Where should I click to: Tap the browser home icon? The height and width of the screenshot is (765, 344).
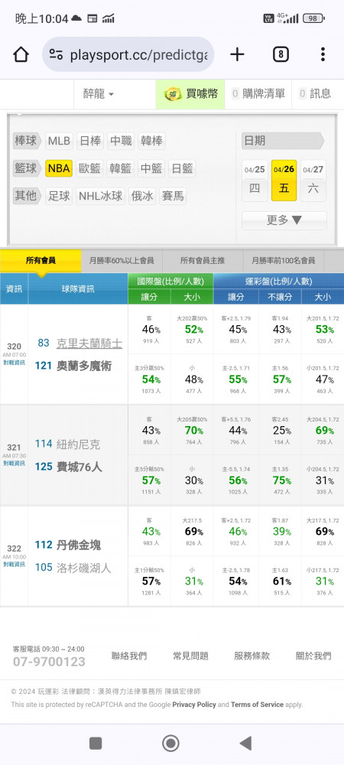click(21, 54)
